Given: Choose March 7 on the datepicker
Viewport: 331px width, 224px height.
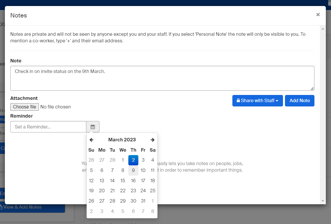Looking at the screenshot, I should pos(112,170).
